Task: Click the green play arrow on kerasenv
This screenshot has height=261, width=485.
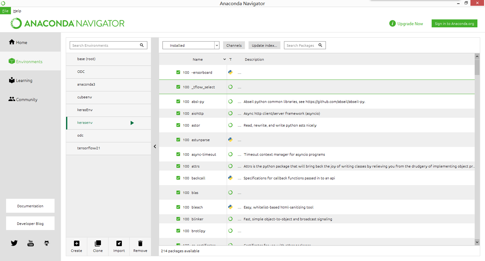Action: [x=132, y=123]
